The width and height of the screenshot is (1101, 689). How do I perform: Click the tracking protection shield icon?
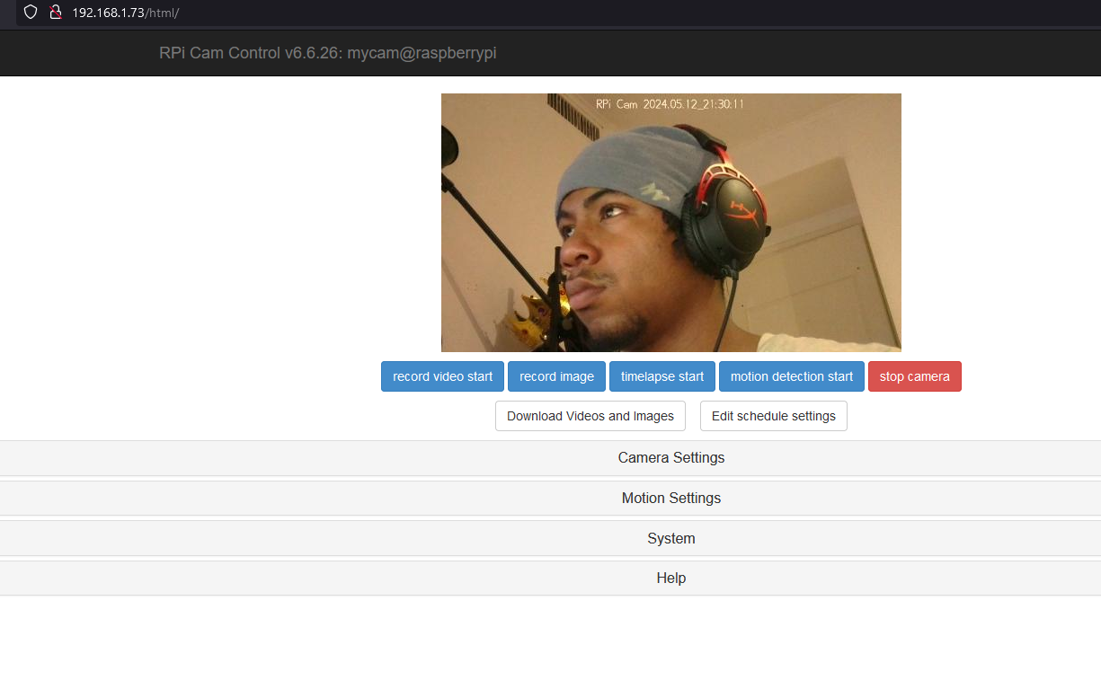point(30,13)
